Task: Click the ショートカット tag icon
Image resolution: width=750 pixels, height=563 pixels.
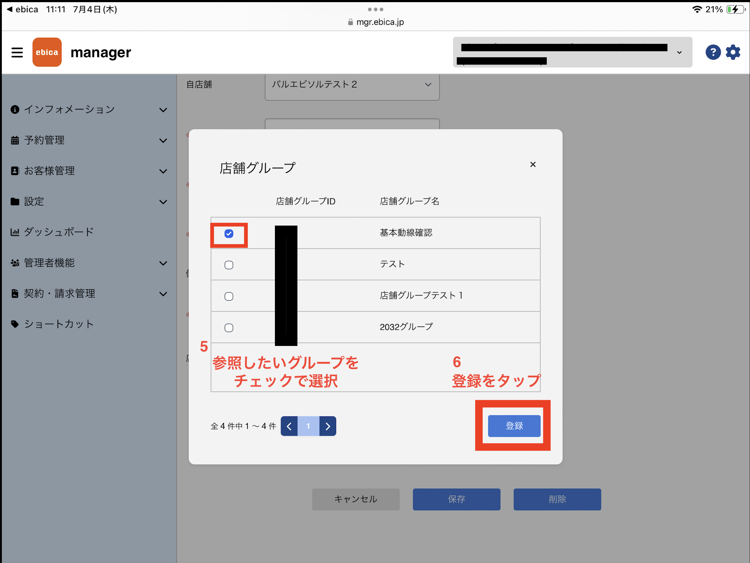Action: (15, 324)
